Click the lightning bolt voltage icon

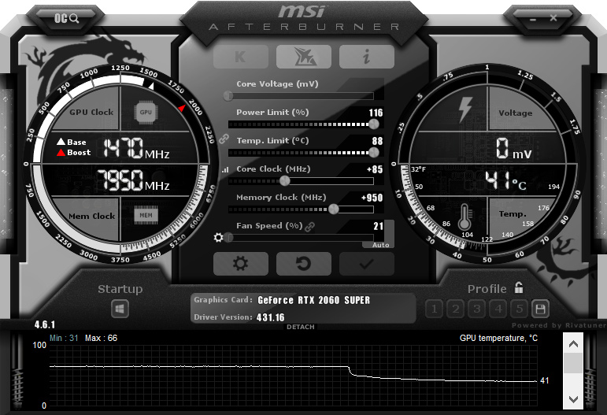tap(465, 109)
